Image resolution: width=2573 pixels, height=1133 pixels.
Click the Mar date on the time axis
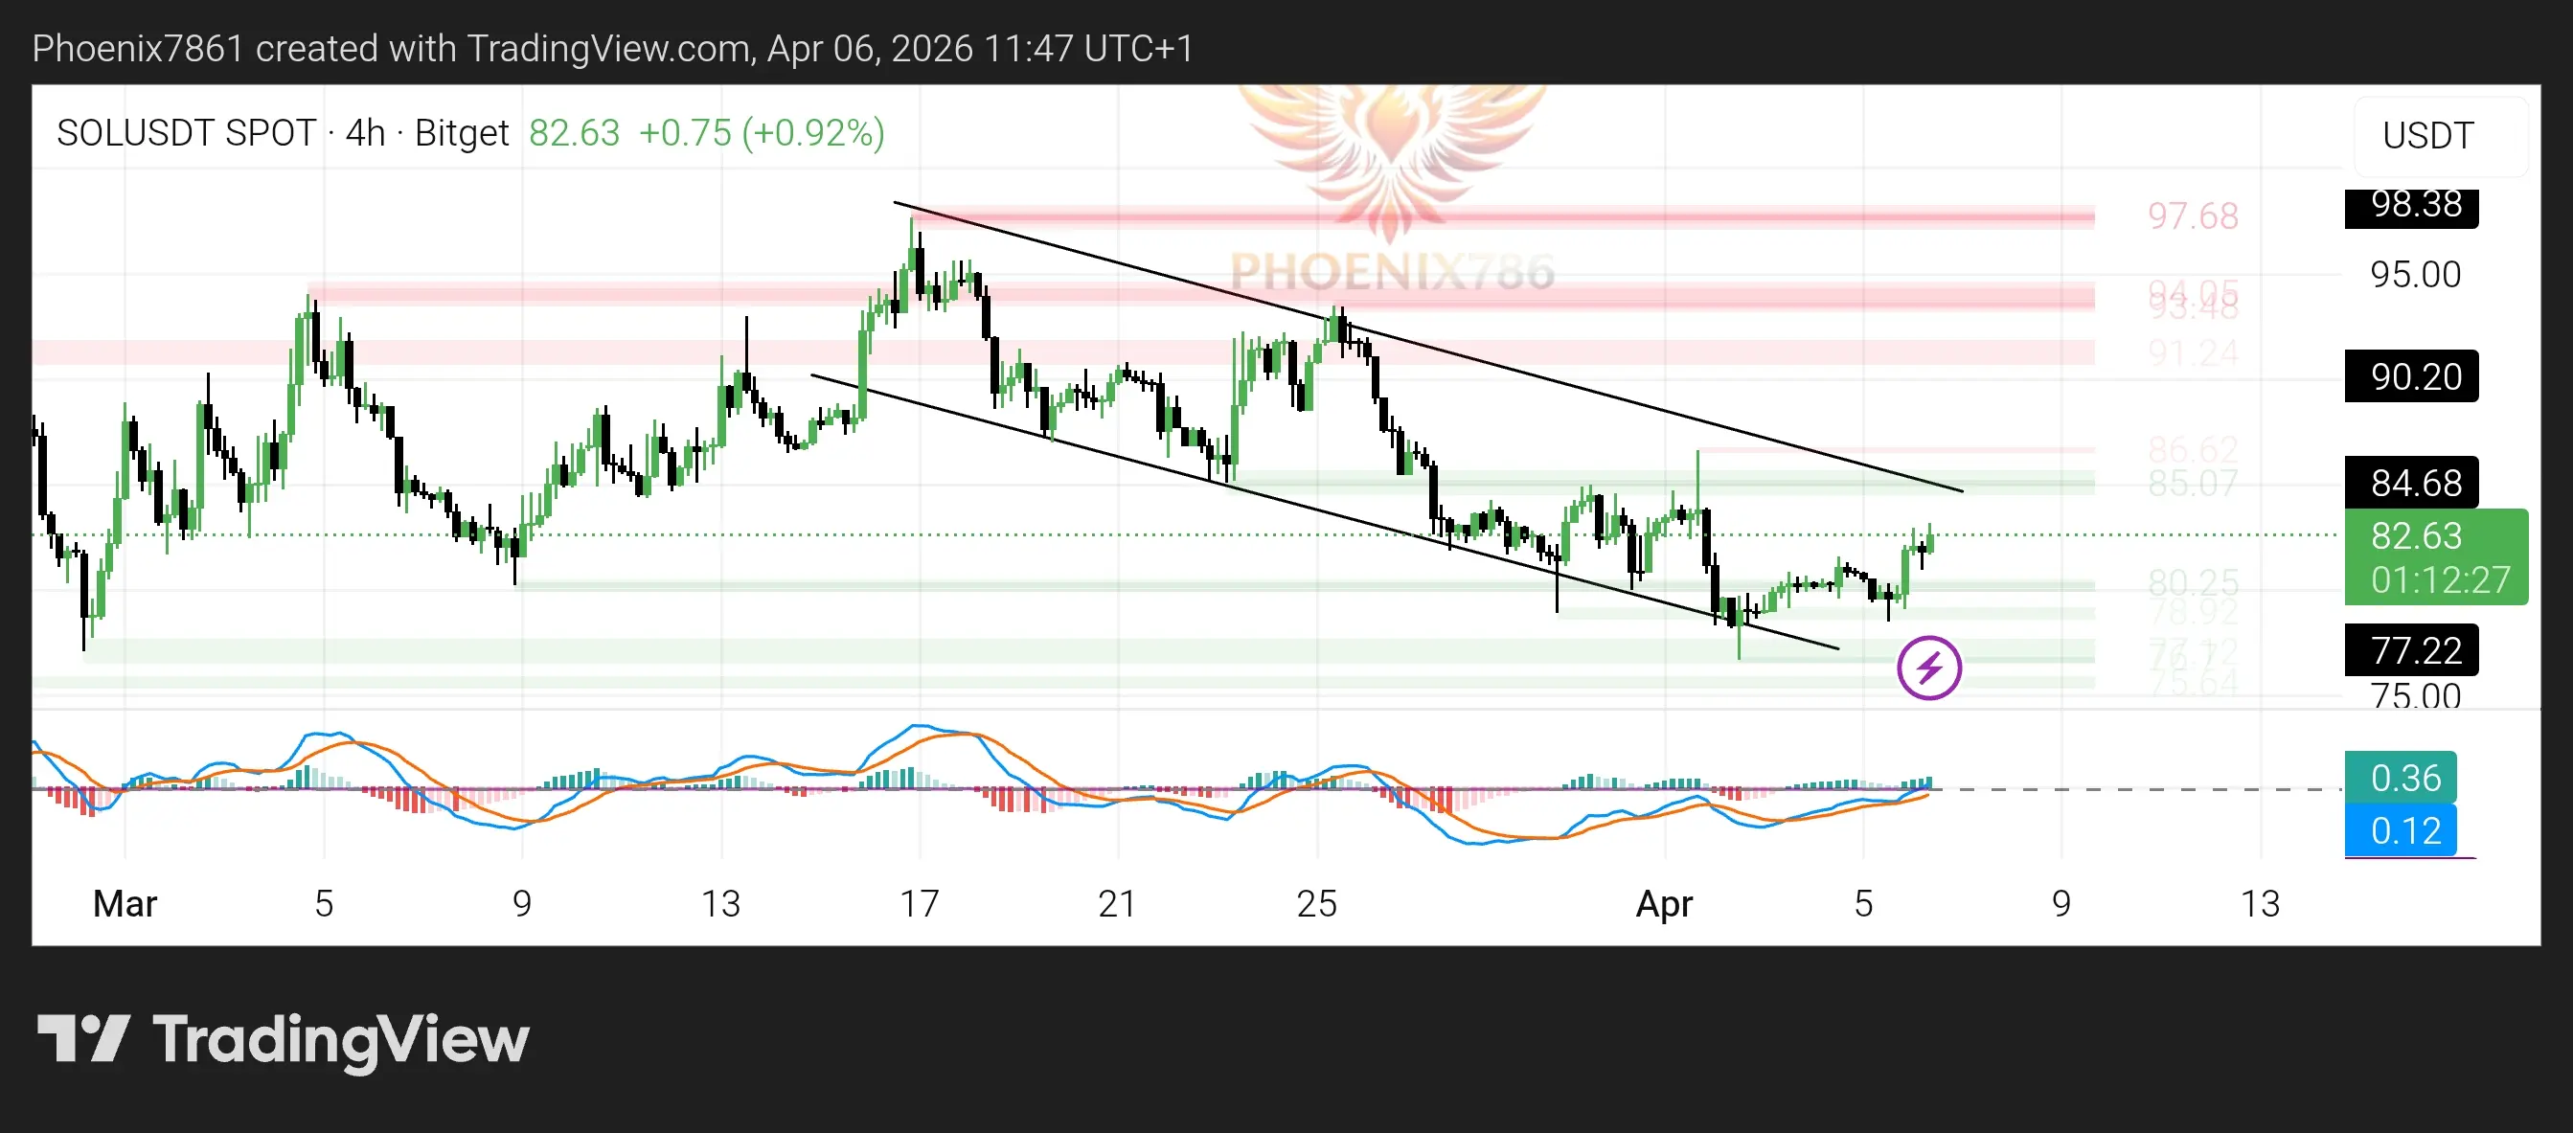[125, 903]
